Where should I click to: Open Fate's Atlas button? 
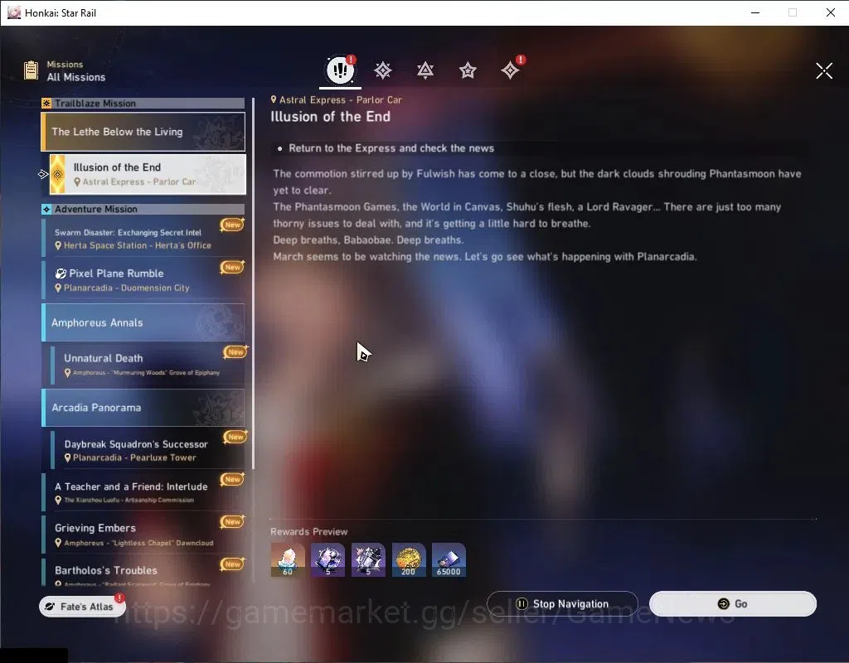(x=82, y=606)
